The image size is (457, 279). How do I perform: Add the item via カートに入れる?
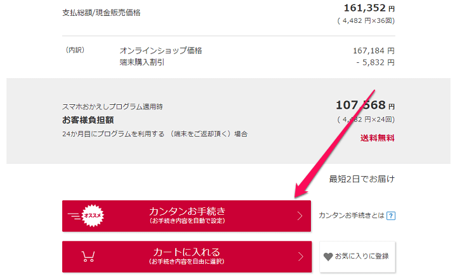(187, 257)
